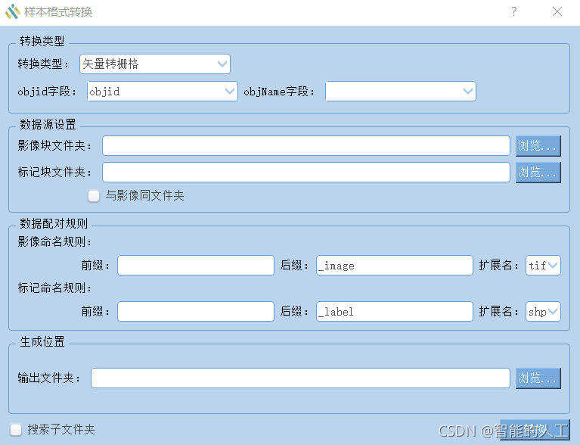Click the 影像命名规则 前缀 input field

[196, 266]
